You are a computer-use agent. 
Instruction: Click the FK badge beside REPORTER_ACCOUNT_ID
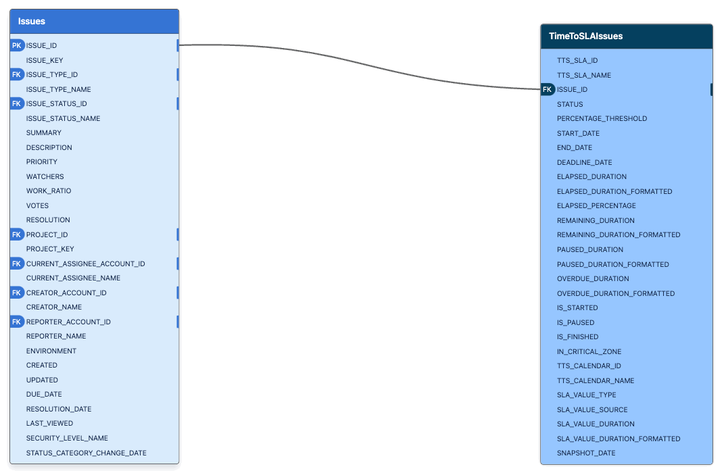click(x=17, y=322)
